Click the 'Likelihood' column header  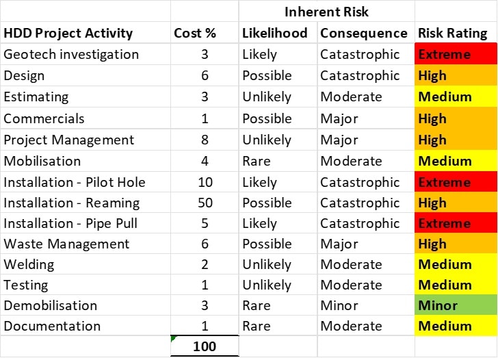(276, 33)
